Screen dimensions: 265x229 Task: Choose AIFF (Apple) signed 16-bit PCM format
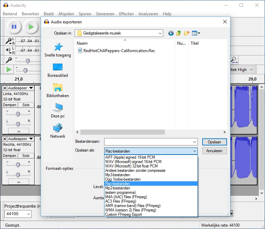tap(151, 157)
